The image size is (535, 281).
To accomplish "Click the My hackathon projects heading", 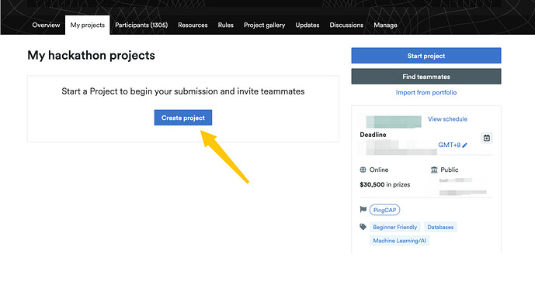I will (91, 56).
